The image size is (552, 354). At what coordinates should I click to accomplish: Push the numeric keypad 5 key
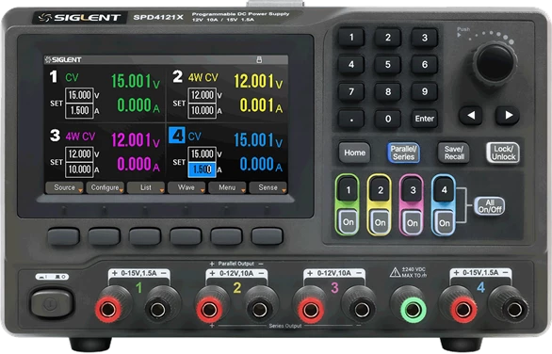click(x=388, y=64)
